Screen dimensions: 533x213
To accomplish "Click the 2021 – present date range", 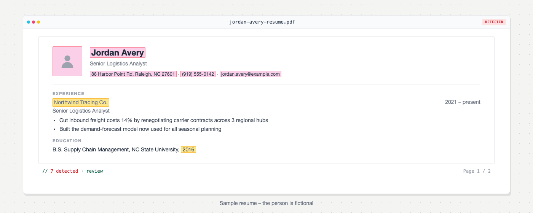I will pyautogui.click(x=463, y=102).
